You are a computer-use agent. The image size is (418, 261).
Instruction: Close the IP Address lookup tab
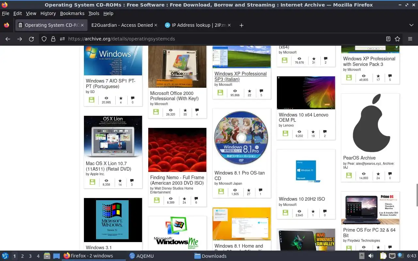229,25
